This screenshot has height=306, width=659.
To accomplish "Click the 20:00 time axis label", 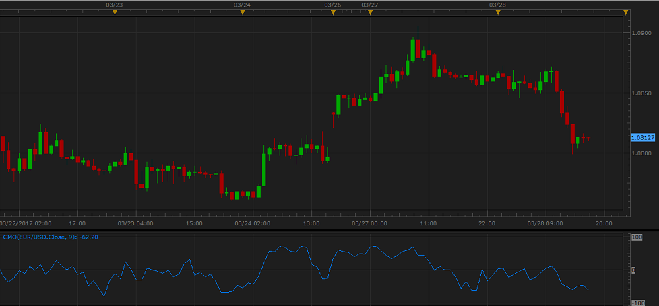I will pyautogui.click(x=604, y=223).
